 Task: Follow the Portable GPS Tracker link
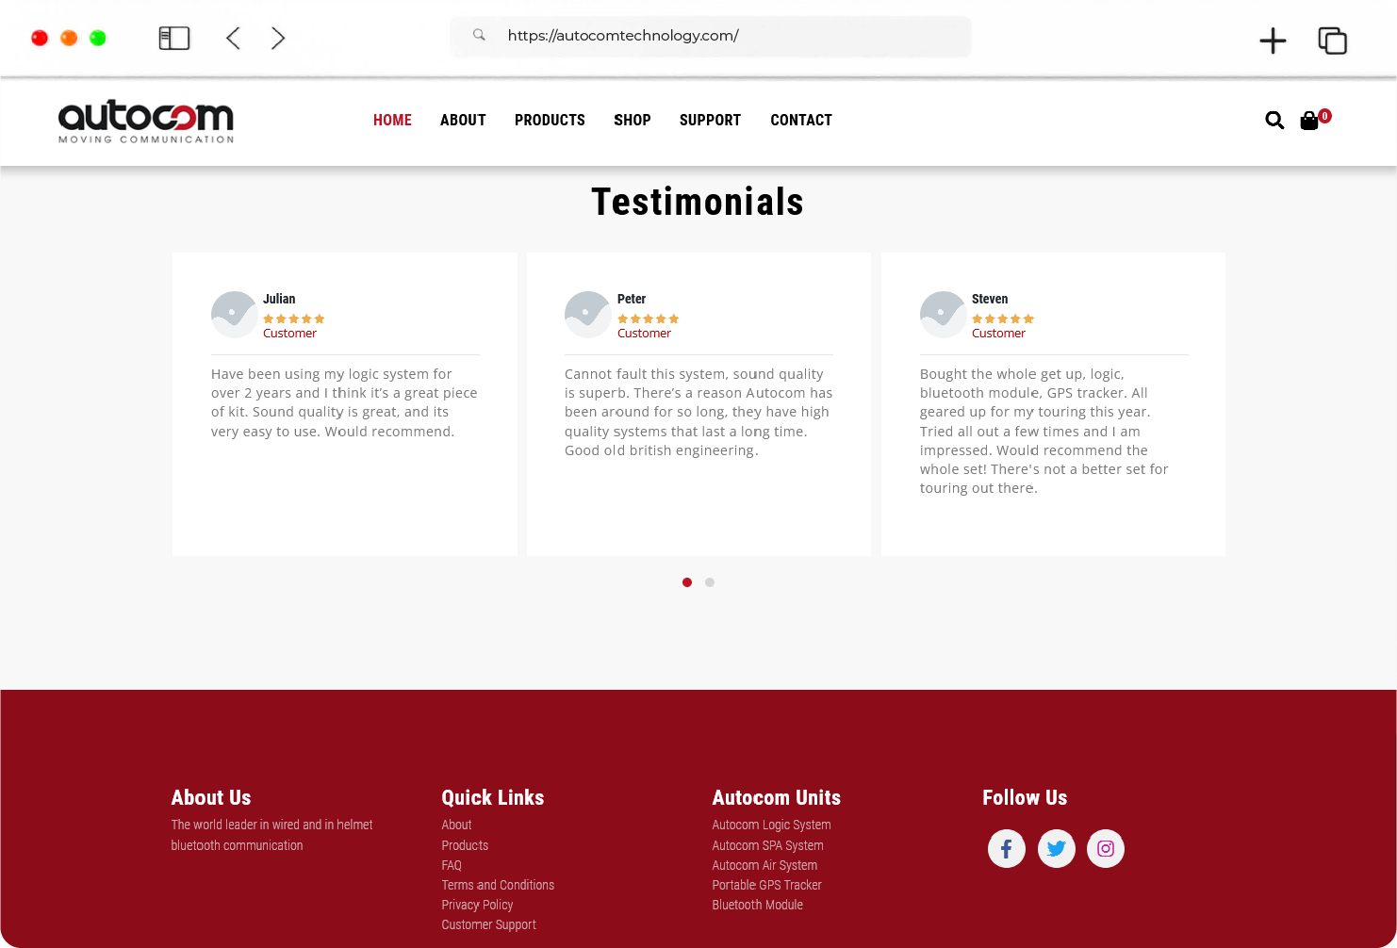pos(766,885)
